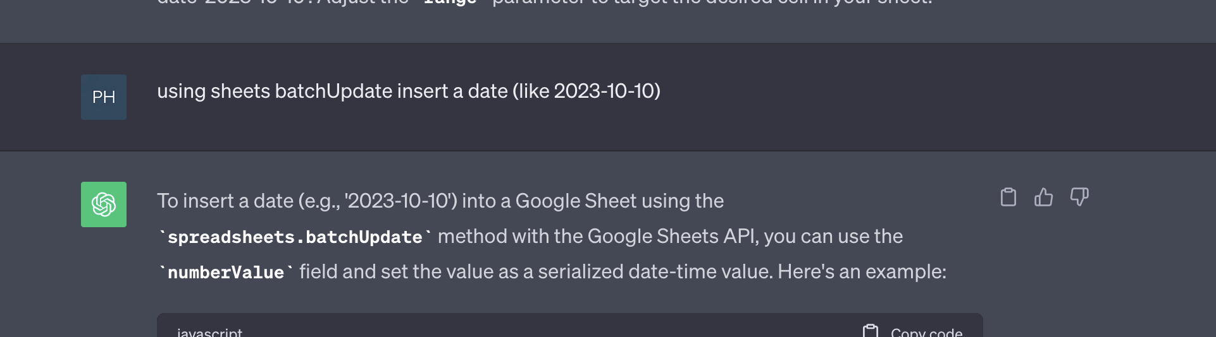Click the green ChatGPT logo avatar
Viewport: 1216px width, 337px height.
click(104, 204)
